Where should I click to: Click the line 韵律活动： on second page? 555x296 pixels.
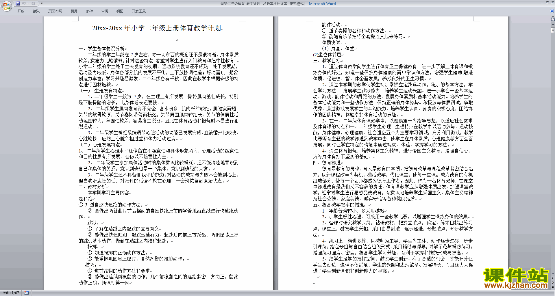pos(333,25)
